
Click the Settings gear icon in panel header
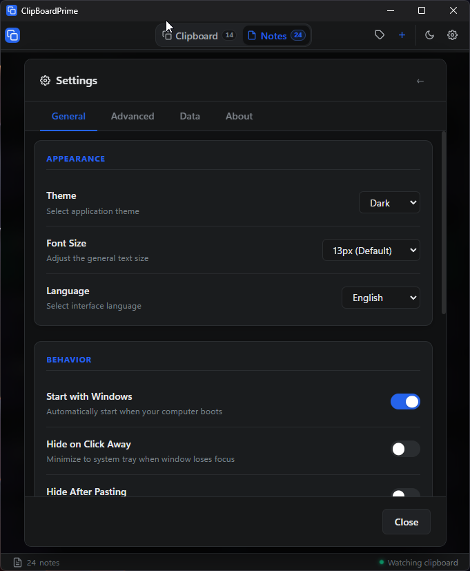click(x=45, y=81)
